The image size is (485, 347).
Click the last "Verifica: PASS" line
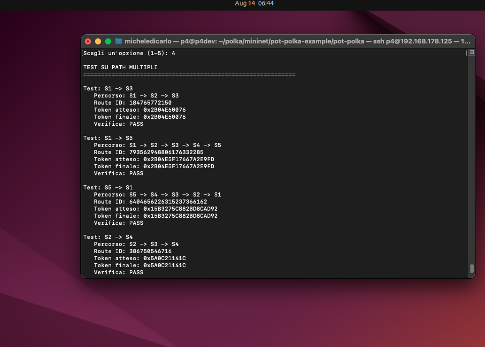click(118, 272)
